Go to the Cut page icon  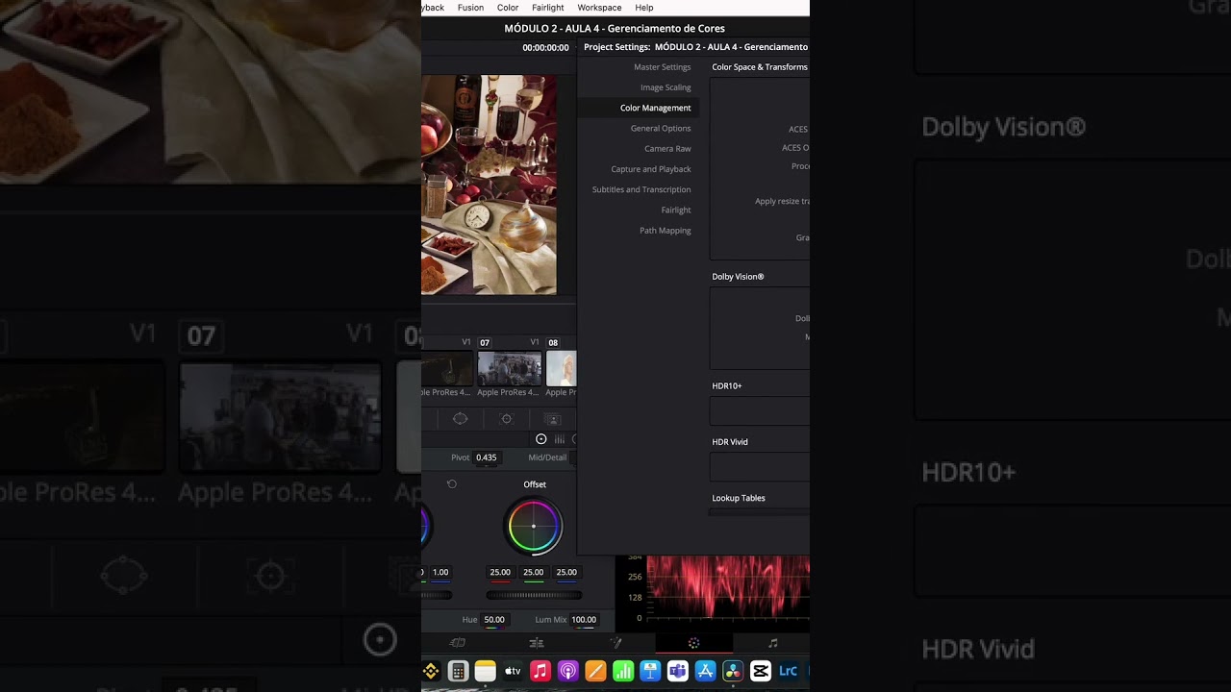[x=458, y=643]
